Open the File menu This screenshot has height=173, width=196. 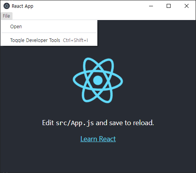[6, 16]
